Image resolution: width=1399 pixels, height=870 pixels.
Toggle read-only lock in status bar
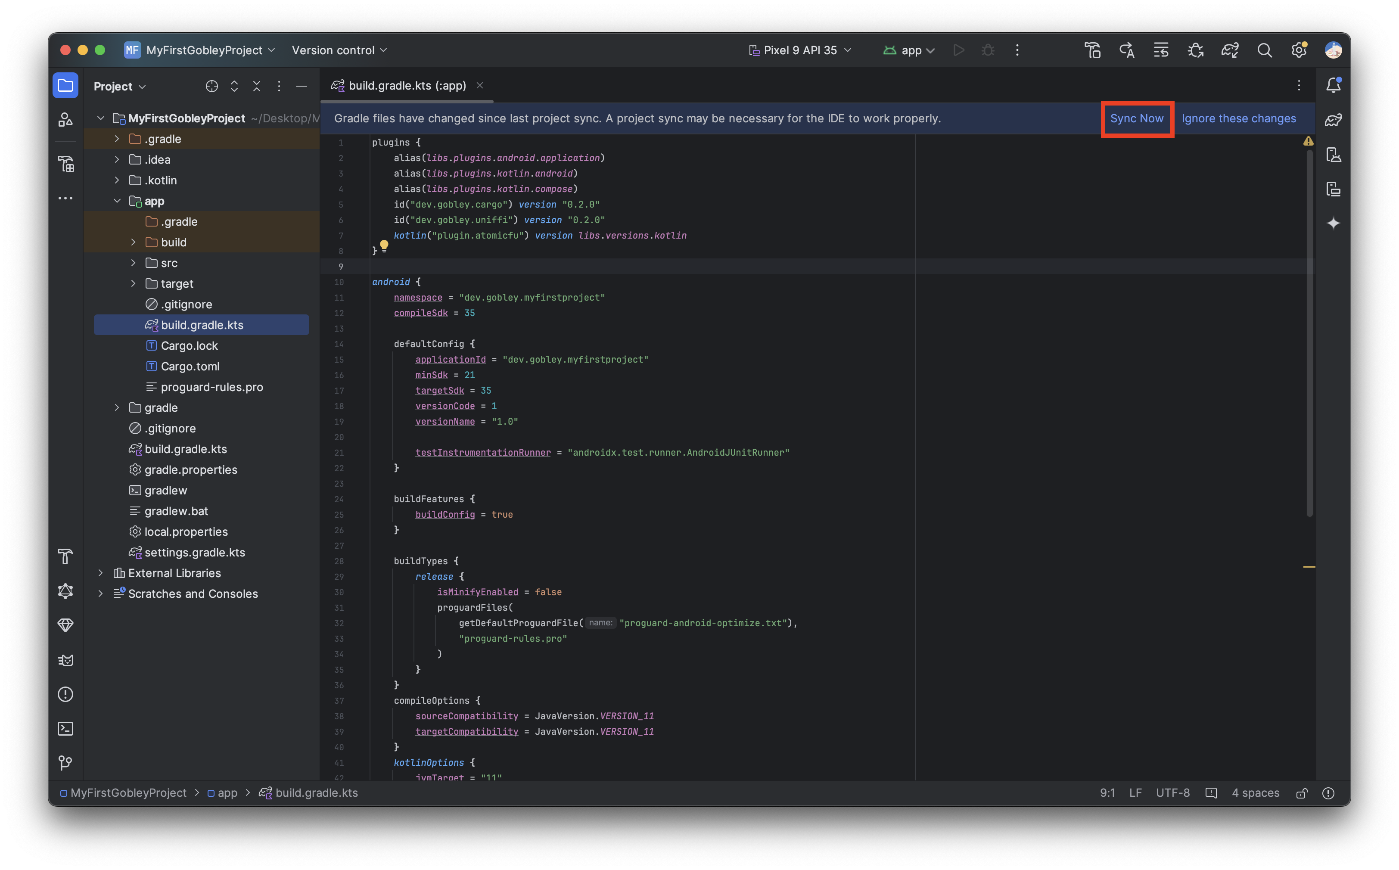(x=1302, y=793)
